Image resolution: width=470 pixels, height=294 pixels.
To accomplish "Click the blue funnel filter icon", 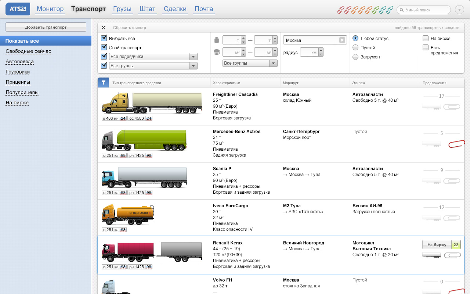I will (x=103, y=83).
